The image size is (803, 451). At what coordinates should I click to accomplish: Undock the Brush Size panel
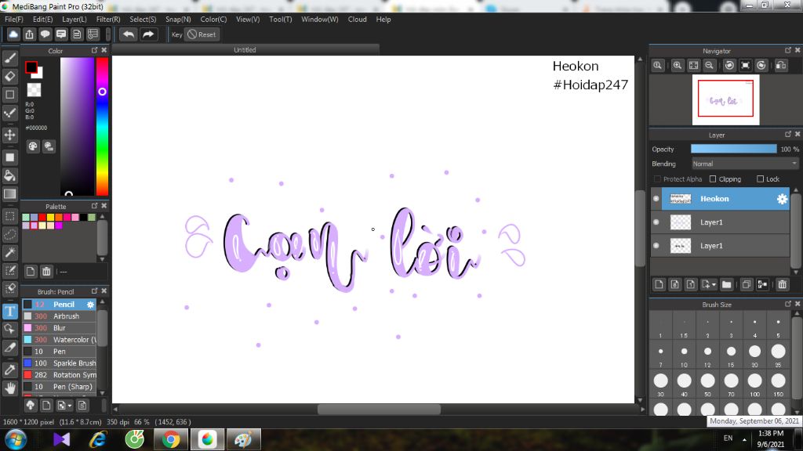pyautogui.click(x=787, y=304)
